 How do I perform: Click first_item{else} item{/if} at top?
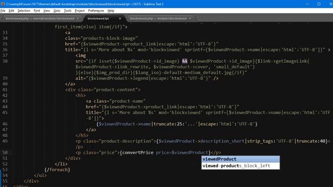point(91,26)
